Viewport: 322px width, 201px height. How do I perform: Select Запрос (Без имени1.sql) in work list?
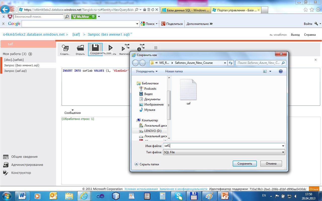pyautogui.click(x=22, y=65)
